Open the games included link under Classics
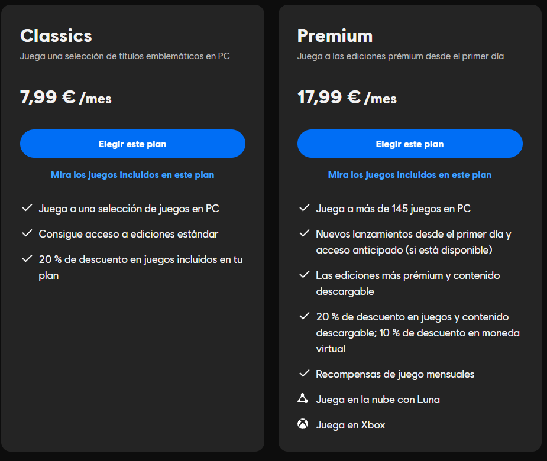 pos(132,175)
